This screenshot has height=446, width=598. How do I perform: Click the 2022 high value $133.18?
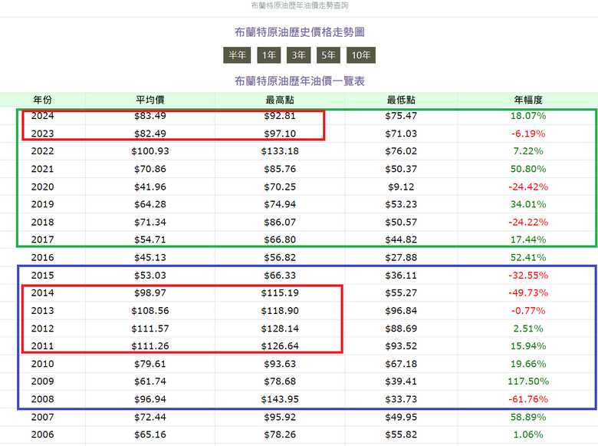(280, 151)
